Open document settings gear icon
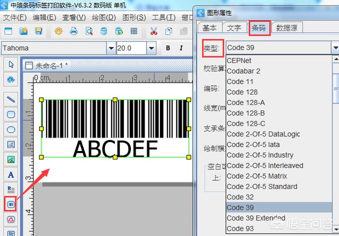The width and height of the screenshot is (339, 236). (x=59, y=31)
